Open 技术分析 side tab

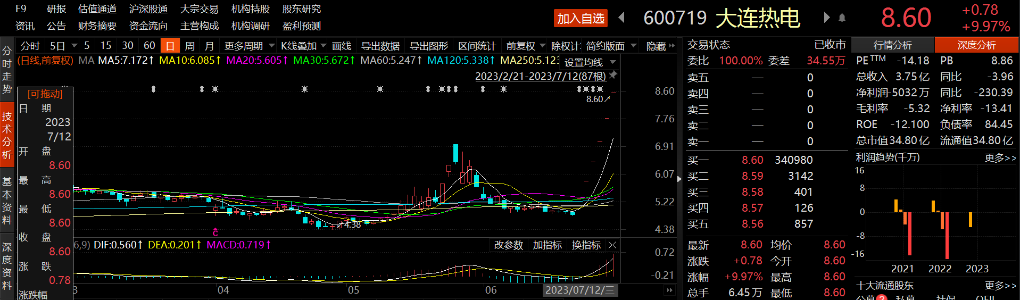[7, 136]
